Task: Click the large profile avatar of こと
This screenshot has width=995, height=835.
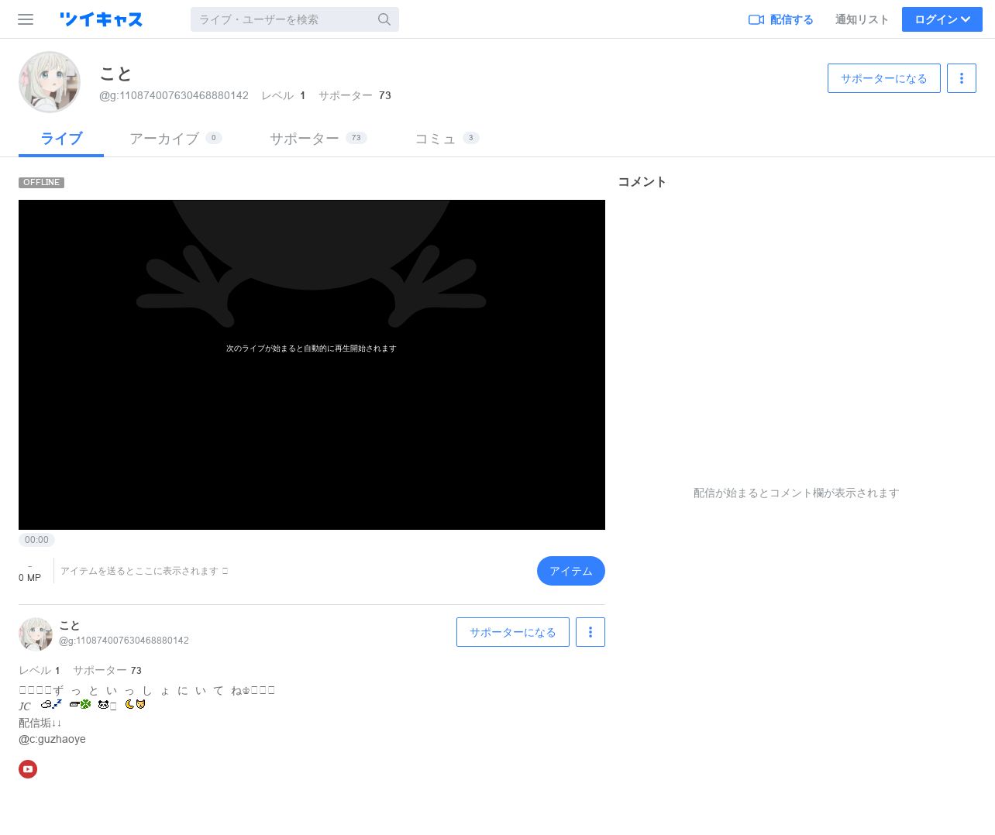Action: 50,82
